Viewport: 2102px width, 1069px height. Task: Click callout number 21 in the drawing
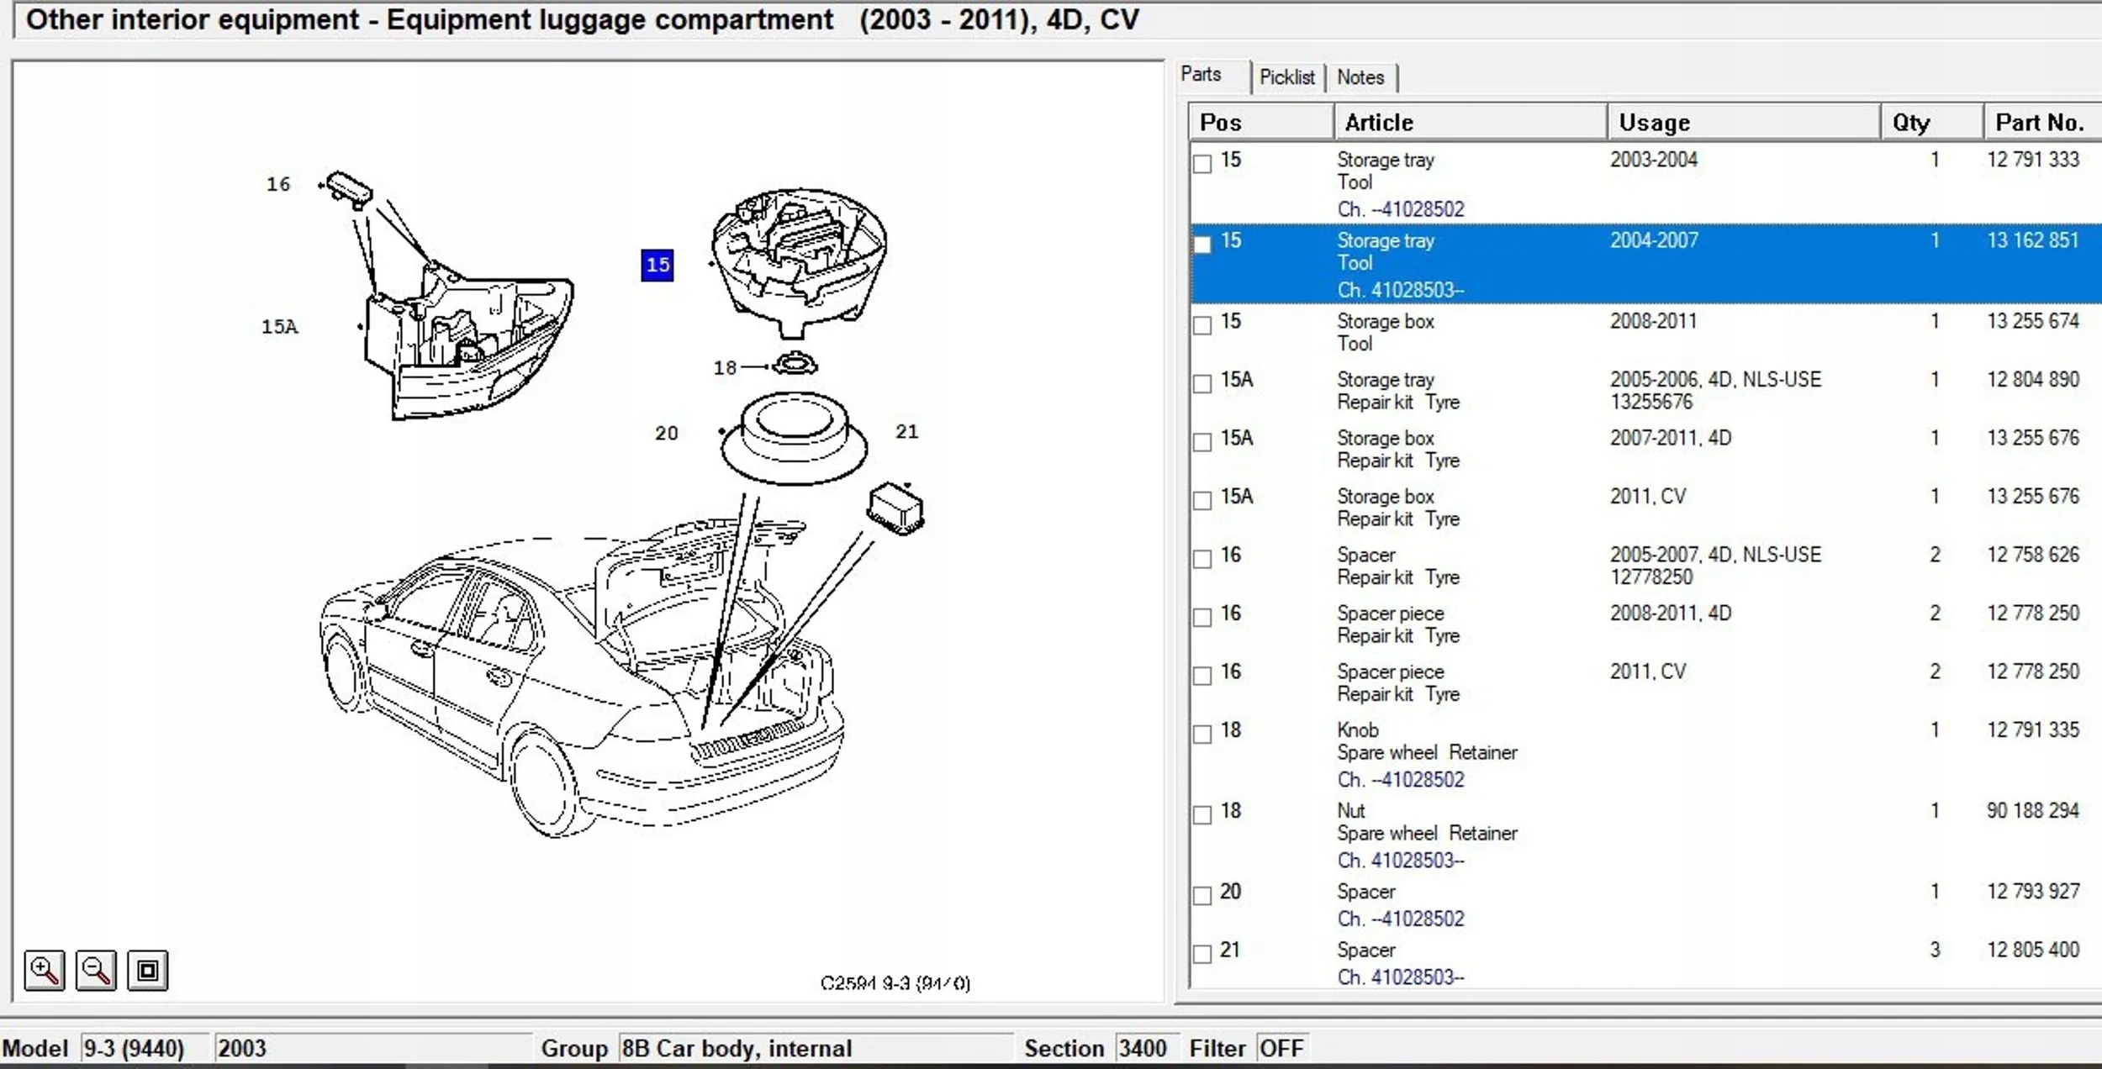pyautogui.click(x=906, y=432)
